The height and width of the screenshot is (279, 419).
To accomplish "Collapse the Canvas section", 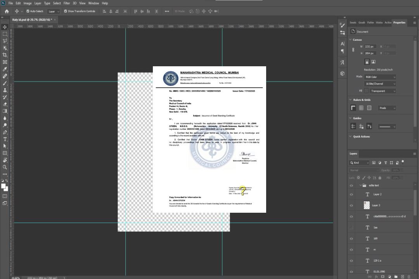I will tap(350, 40).
